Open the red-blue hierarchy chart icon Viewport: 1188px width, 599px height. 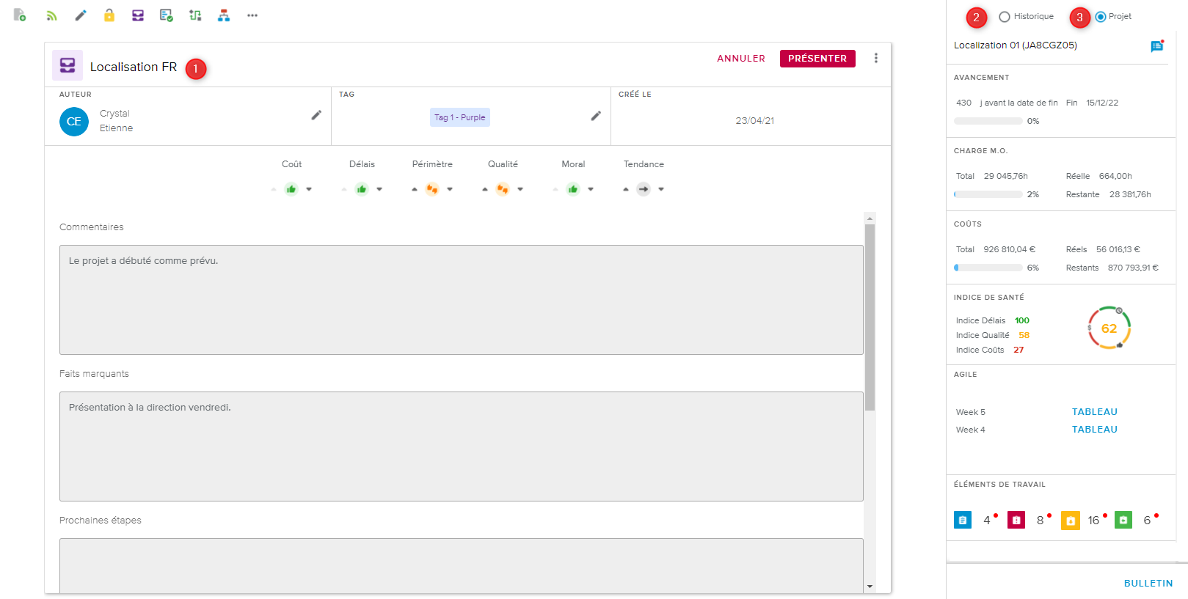224,15
